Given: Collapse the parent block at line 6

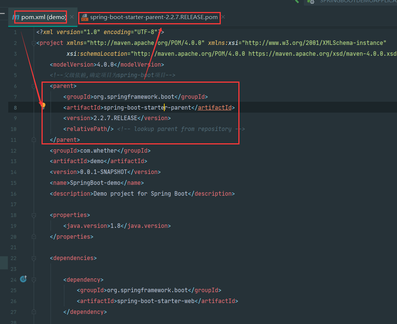Looking at the screenshot, I should pos(34,86).
